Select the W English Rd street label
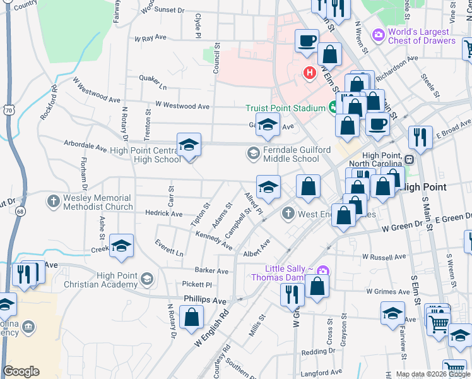Viewport: 472px width, 379px height. (x=211, y=328)
